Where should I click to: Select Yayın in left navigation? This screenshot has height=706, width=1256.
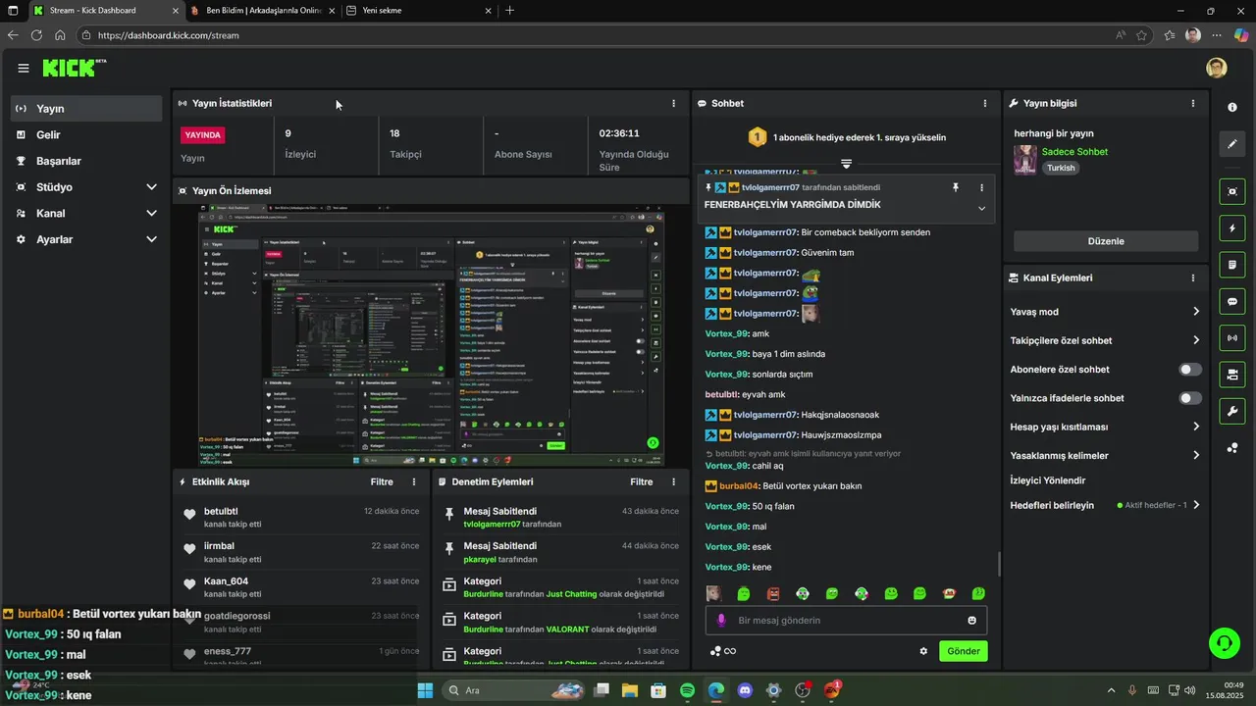[86, 109]
